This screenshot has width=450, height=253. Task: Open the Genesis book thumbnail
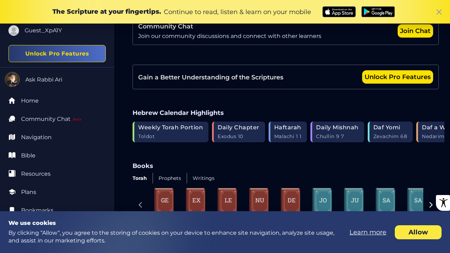tap(164, 200)
